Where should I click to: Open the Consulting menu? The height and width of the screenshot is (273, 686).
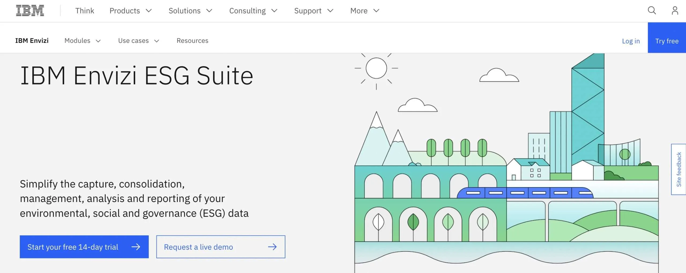pos(253,11)
